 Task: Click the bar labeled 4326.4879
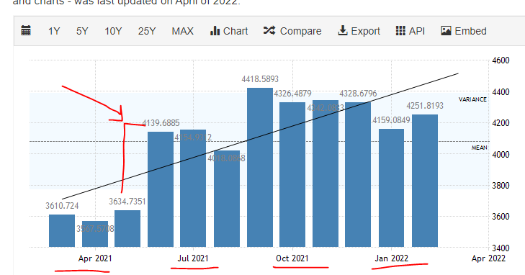pos(292,175)
